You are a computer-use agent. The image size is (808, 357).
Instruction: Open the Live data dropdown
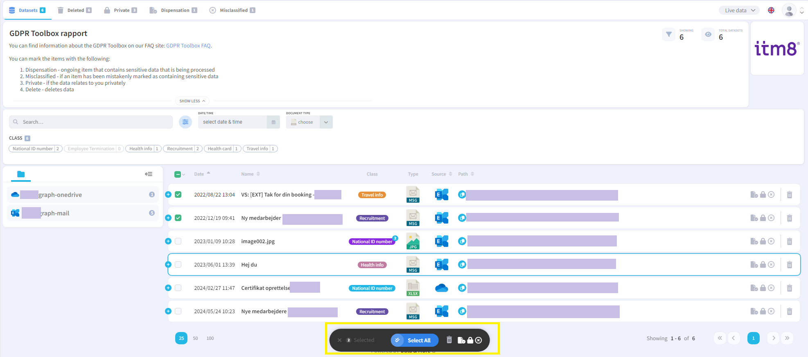pyautogui.click(x=739, y=10)
